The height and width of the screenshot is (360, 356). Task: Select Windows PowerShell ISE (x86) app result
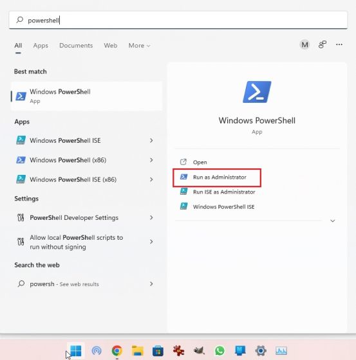pyautogui.click(x=86, y=179)
